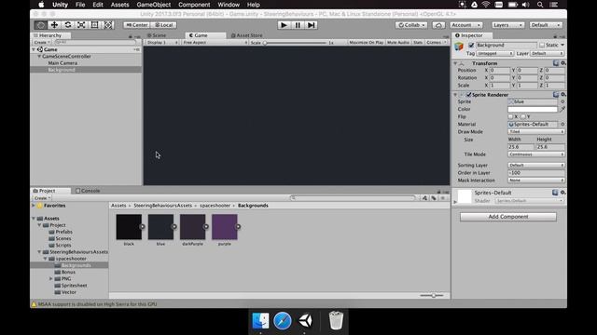
Task: Collapse the GameSceneController hierarchy item
Action: (x=39, y=56)
